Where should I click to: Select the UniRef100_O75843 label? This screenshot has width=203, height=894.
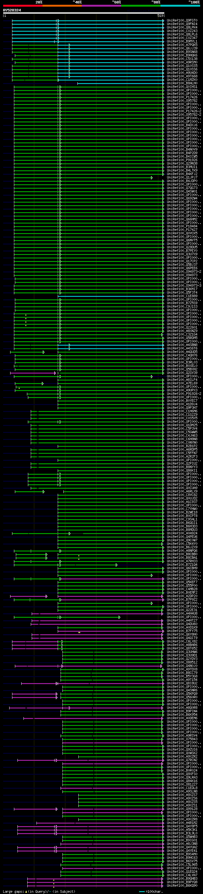[182, 739]
